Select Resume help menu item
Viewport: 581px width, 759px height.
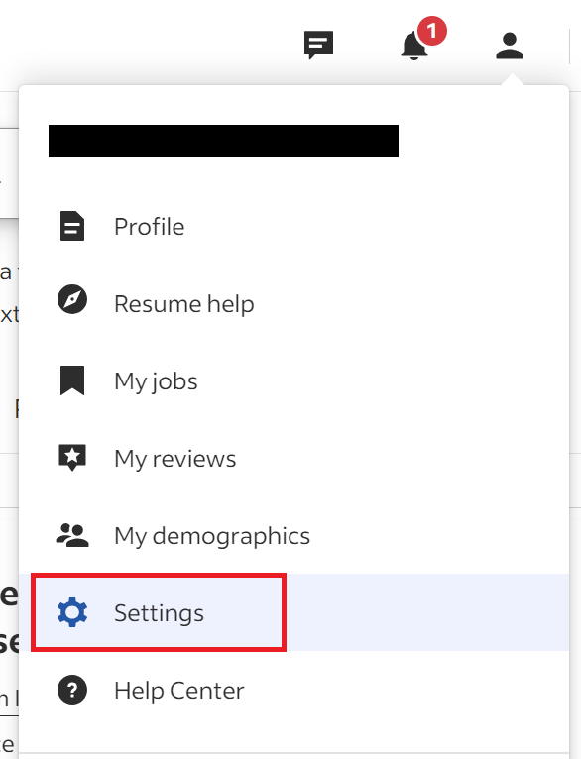(293, 303)
